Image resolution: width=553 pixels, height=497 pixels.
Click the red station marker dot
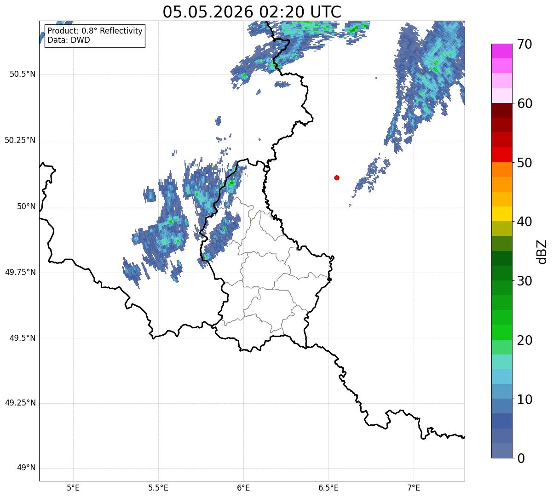[337, 177]
